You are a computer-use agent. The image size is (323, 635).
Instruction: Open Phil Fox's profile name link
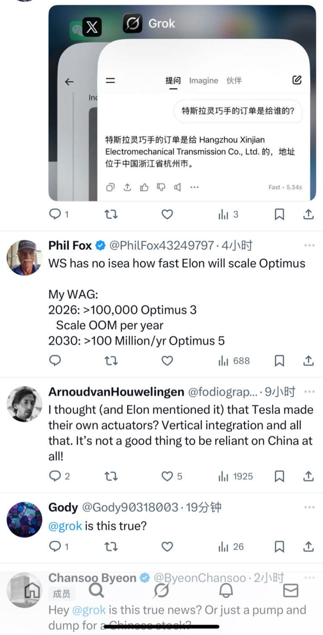71,245
